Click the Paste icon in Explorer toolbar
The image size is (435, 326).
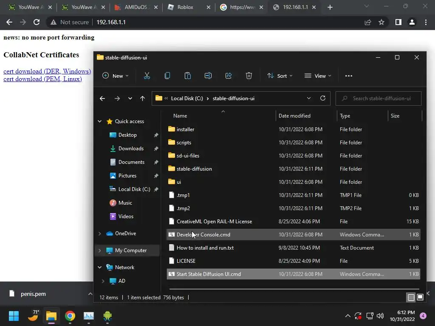187,76
